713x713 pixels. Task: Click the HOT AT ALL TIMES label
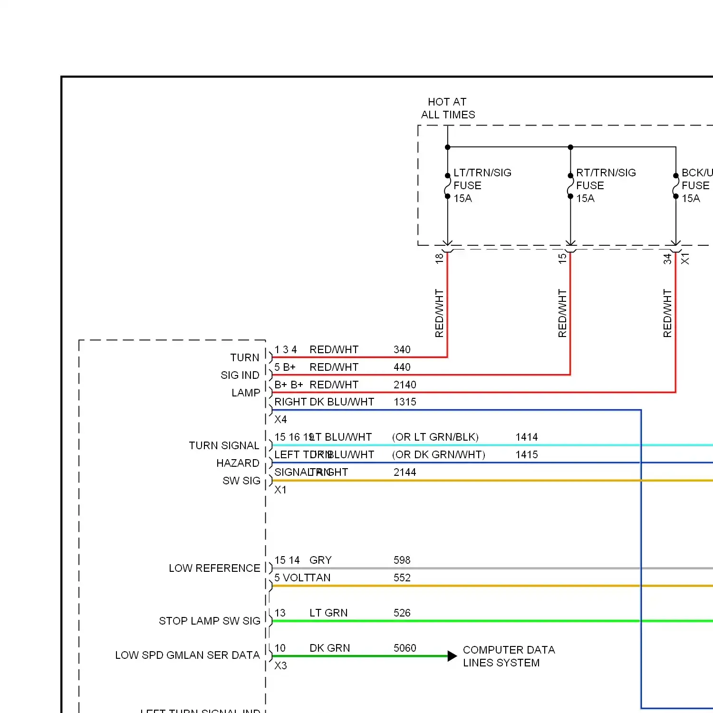coord(448,108)
